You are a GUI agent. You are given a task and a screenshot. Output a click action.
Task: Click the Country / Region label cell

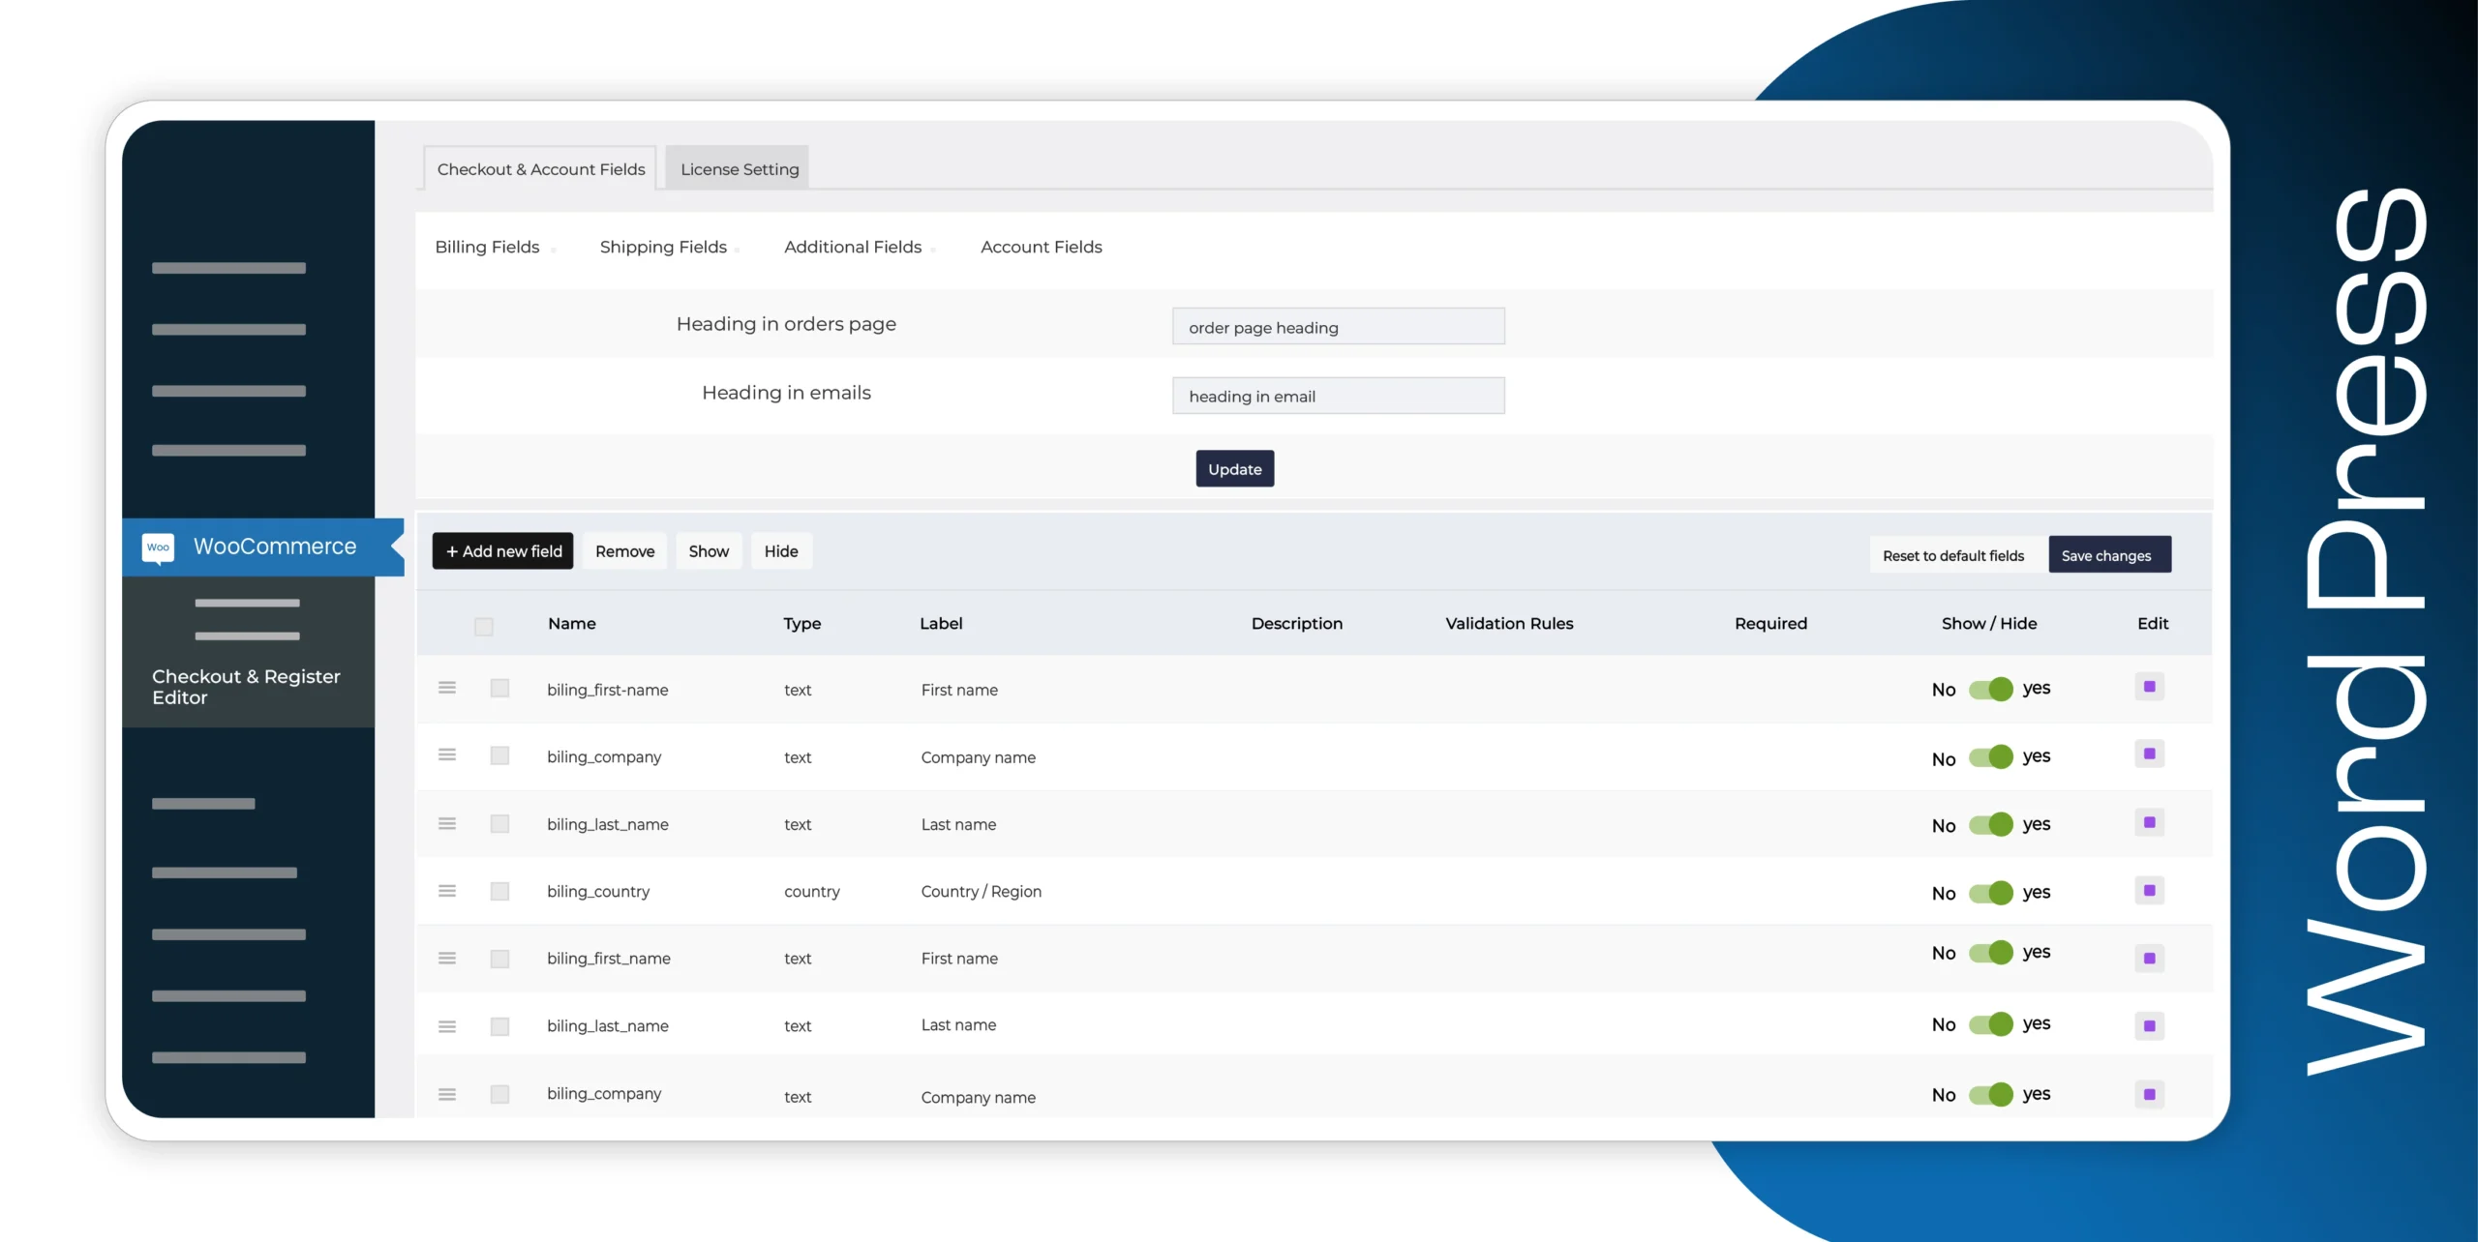click(982, 891)
